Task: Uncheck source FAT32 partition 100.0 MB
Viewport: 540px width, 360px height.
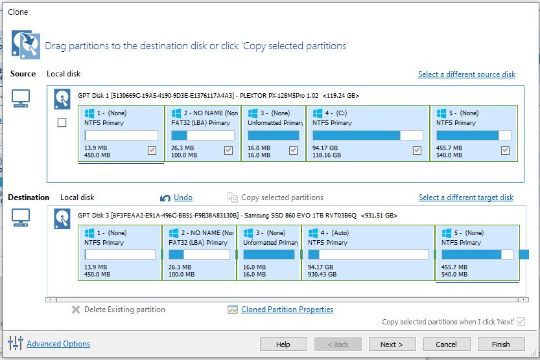Action: point(228,150)
